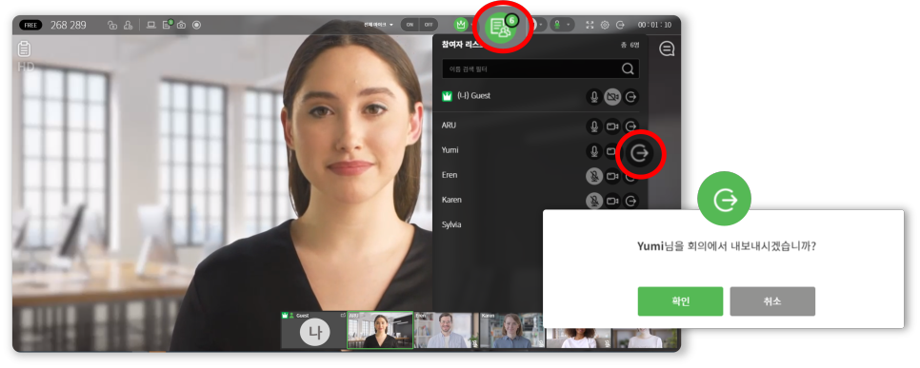920x368 pixels.
Task: Expand the green microphone dropdown arrow
Action: tap(568, 25)
